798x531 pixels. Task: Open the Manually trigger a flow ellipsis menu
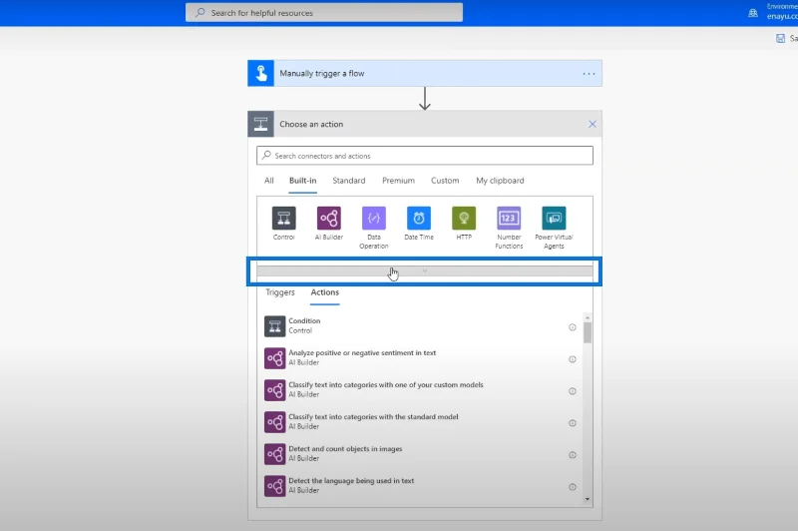tap(589, 74)
